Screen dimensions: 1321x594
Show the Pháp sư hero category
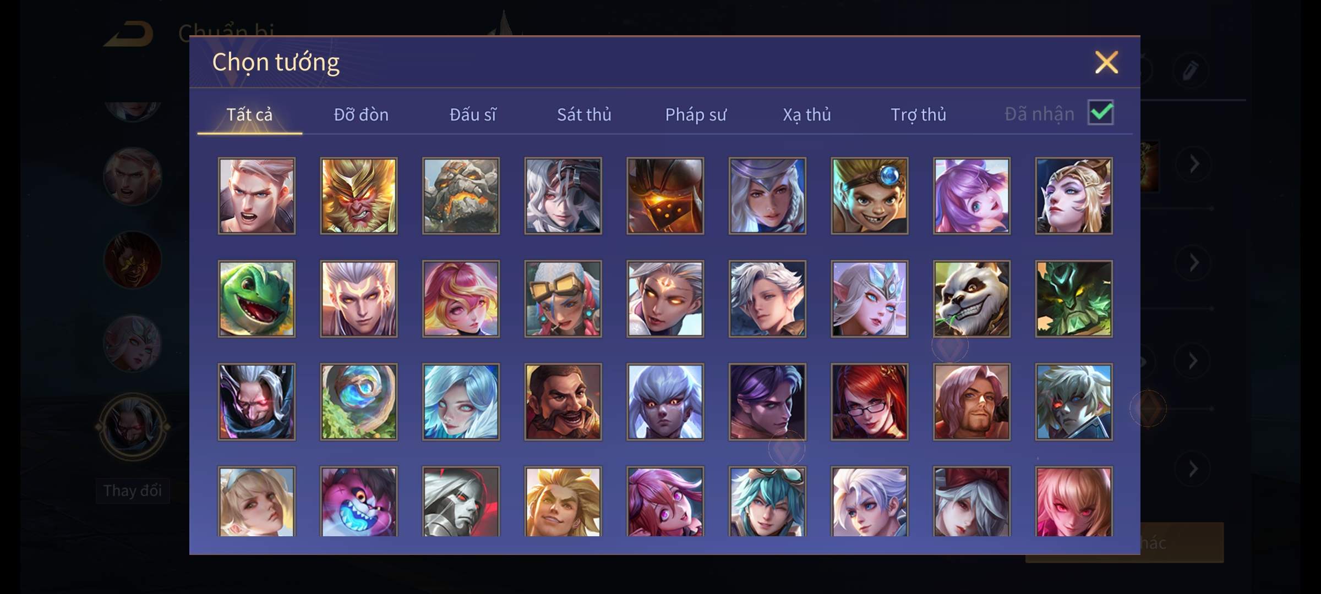[696, 114]
